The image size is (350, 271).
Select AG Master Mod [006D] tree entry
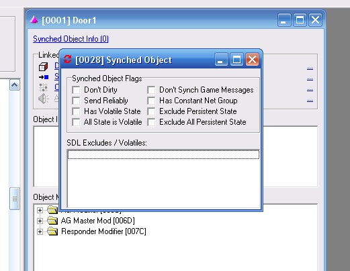click(98, 221)
